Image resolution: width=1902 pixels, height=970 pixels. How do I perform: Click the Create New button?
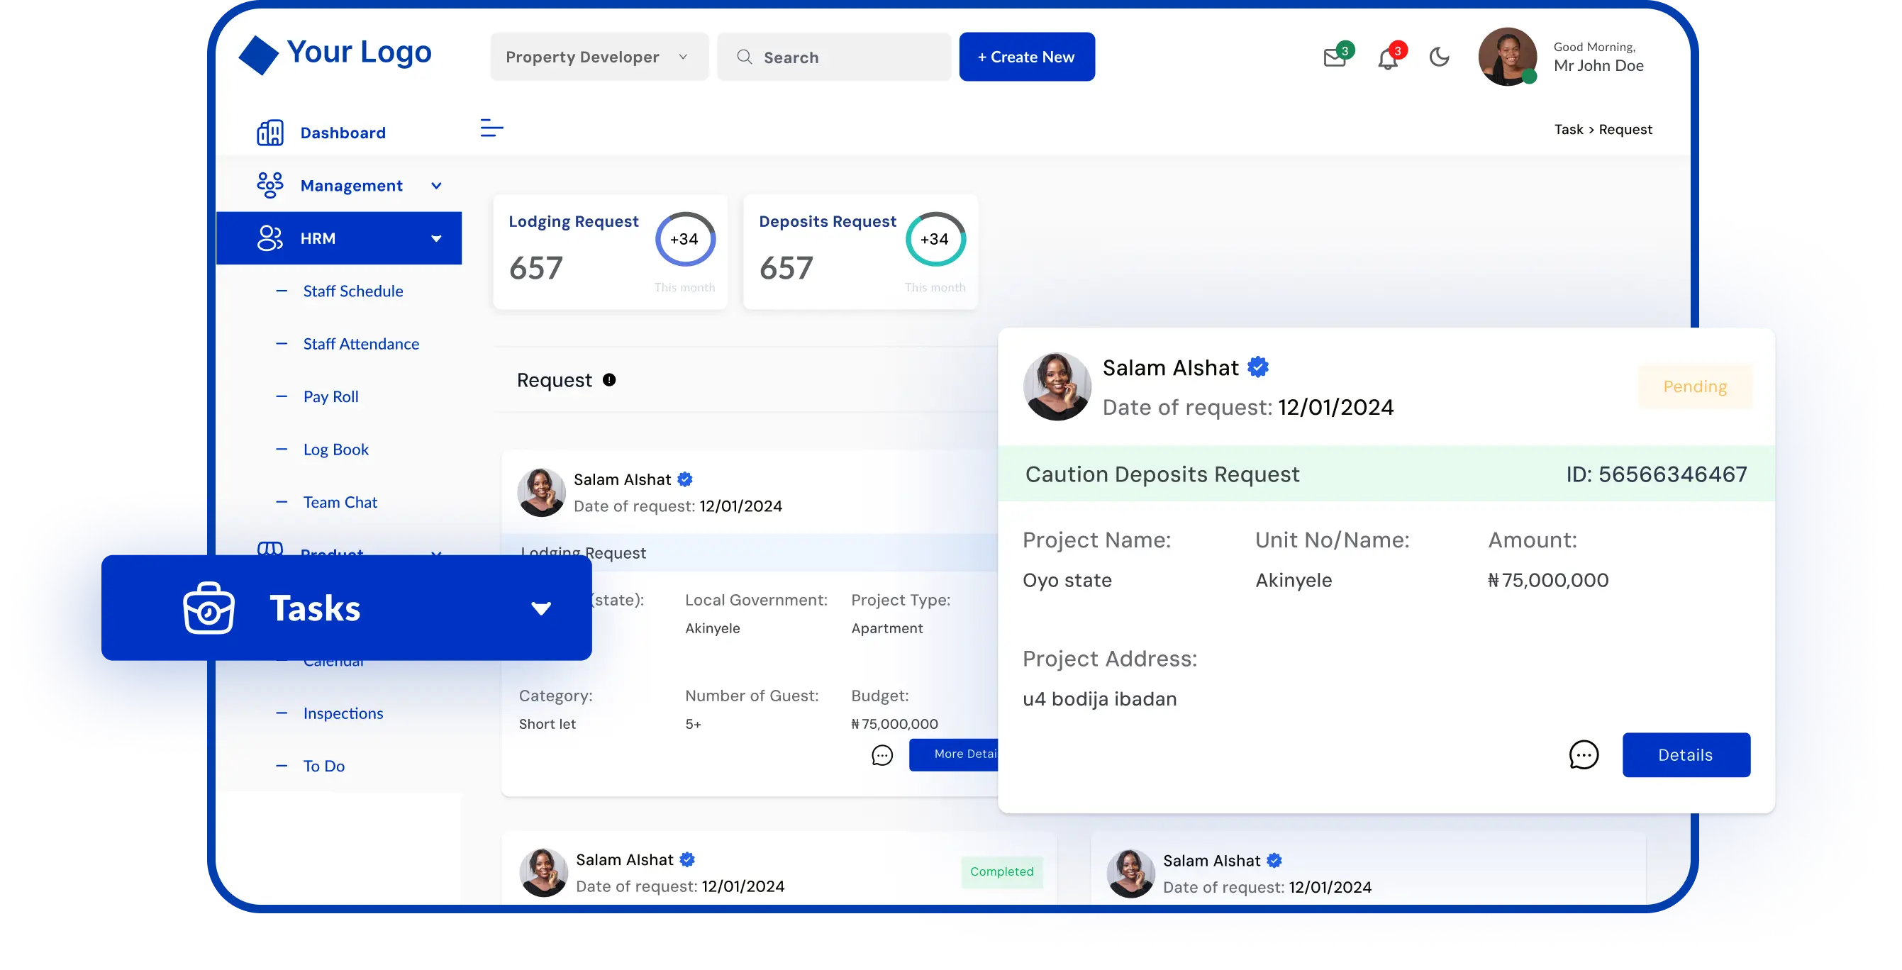1026,57
